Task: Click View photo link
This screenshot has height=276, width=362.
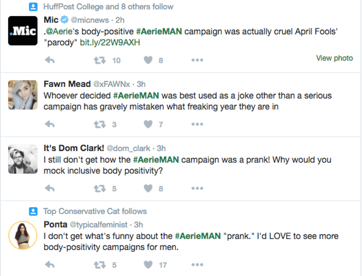Action: pos(334,58)
